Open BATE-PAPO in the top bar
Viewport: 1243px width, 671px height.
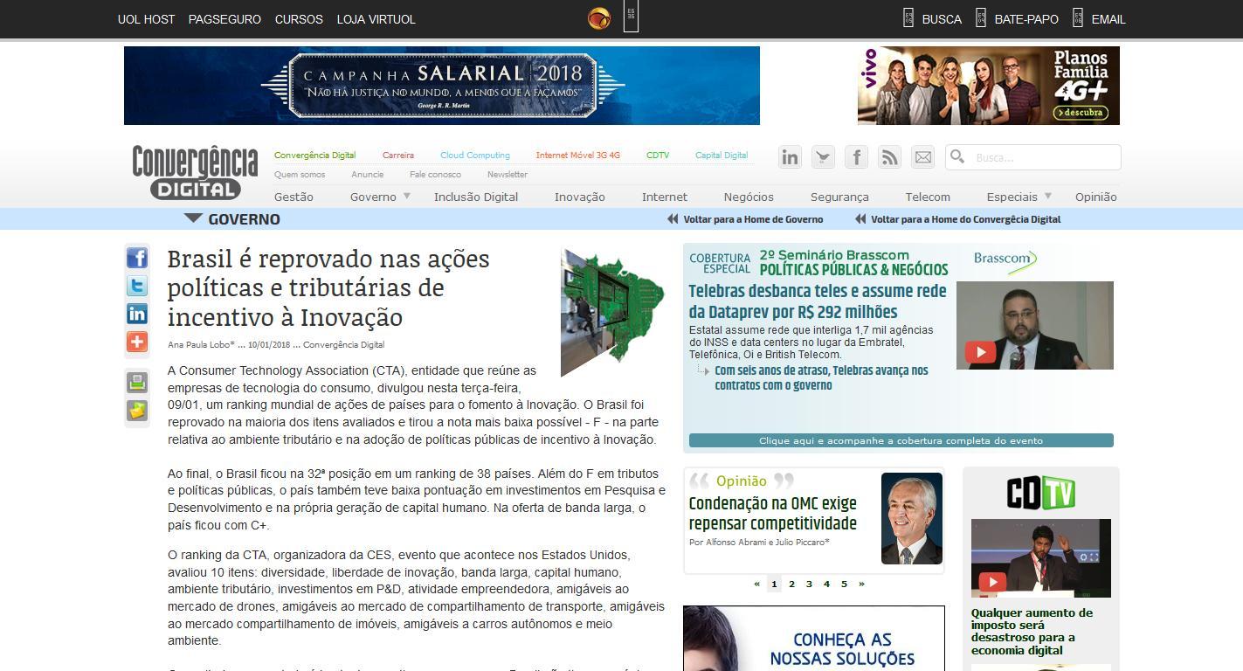point(1026,19)
